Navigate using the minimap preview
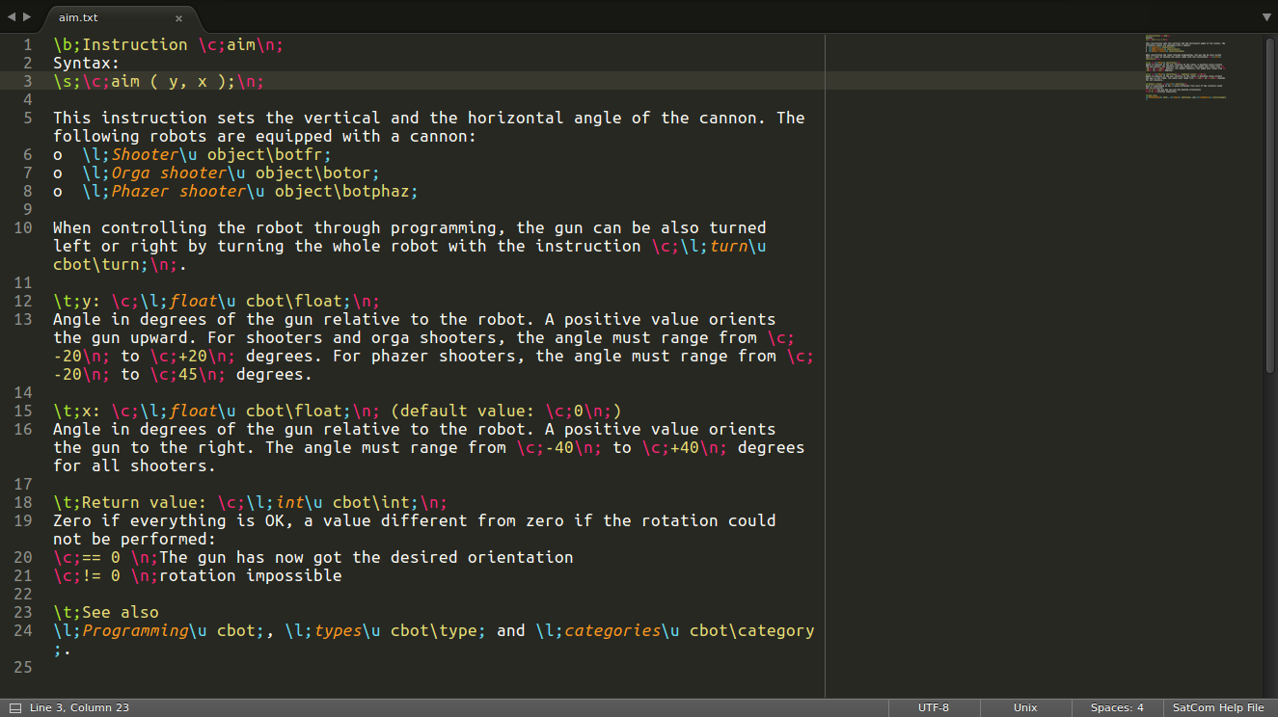The width and height of the screenshot is (1278, 717). click(x=1186, y=67)
